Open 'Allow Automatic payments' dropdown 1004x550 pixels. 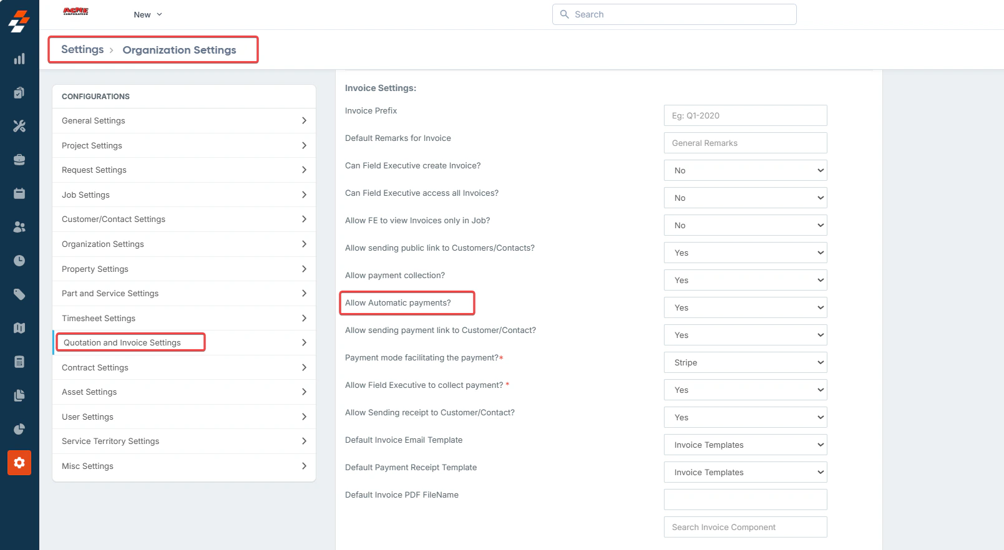[745, 307]
